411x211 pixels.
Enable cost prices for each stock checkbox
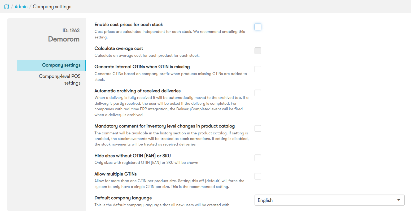258,27
